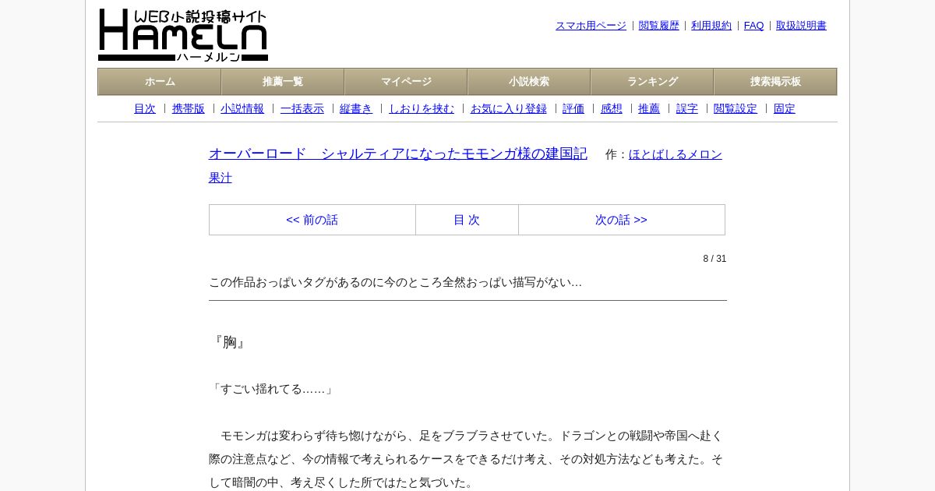Open the 取扱説明書 manual link
Image resolution: width=935 pixels, height=491 pixels.
801,26
